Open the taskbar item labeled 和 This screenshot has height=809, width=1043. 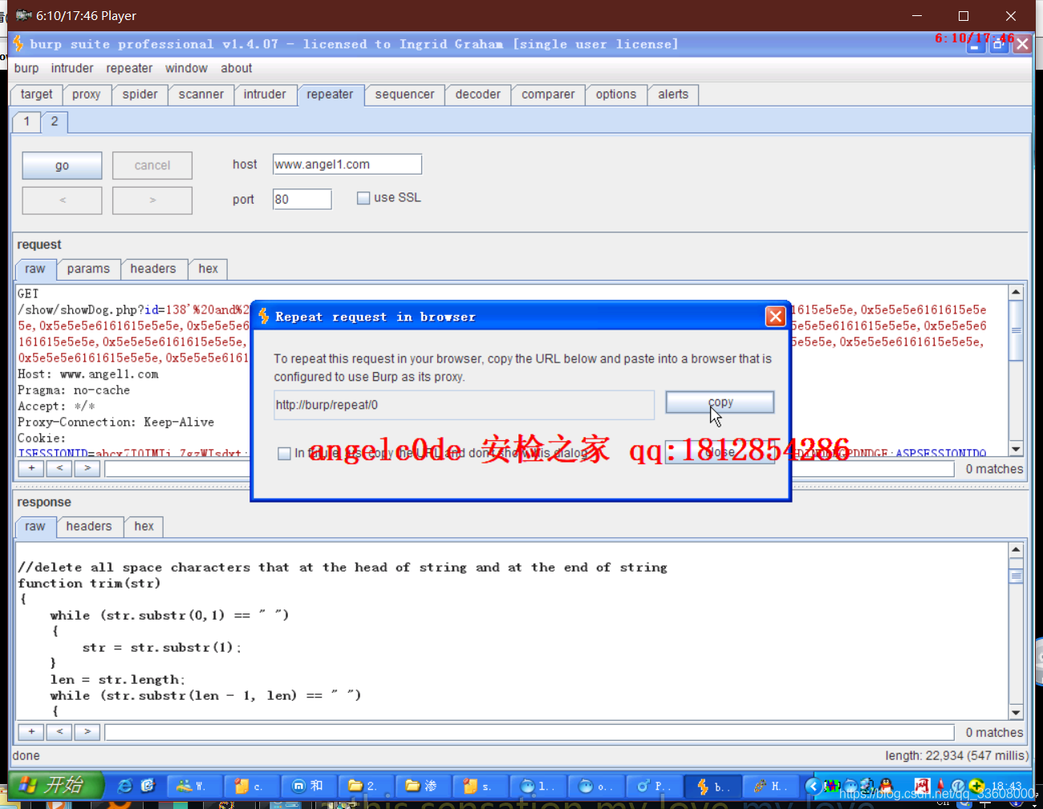point(308,787)
